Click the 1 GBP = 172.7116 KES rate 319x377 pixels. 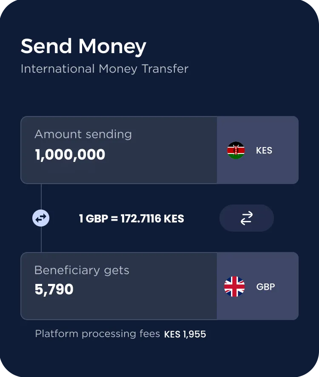click(131, 218)
